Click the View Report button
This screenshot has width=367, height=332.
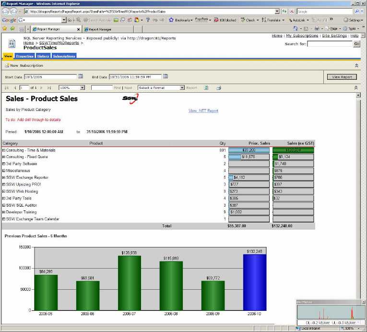(x=342, y=77)
